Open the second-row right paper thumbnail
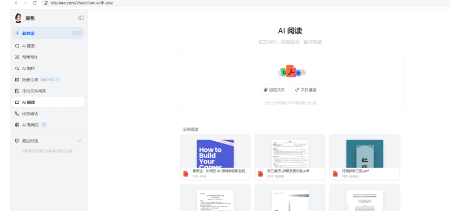The height and width of the screenshot is (211, 452). click(364, 200)
